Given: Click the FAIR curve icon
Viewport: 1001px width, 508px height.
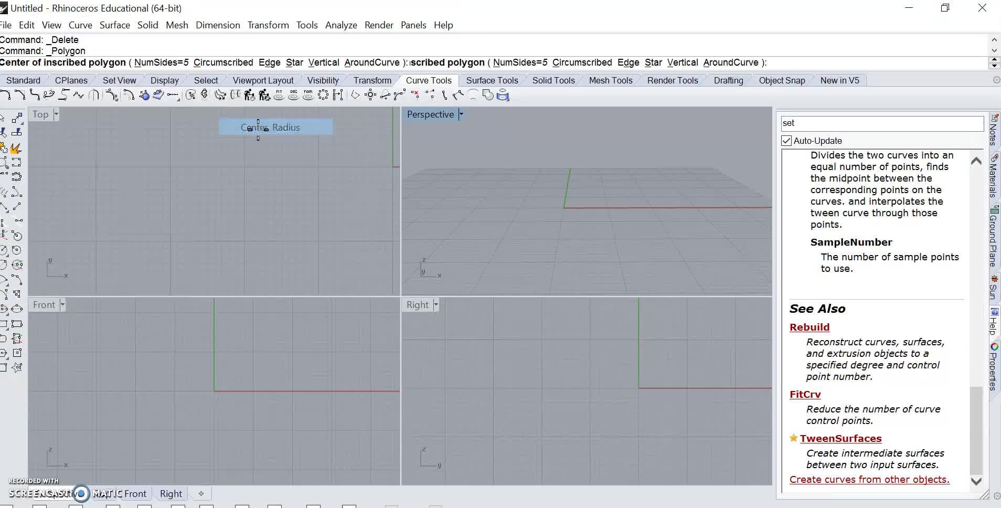Looking at the screenshot, I should pos(308,95).
